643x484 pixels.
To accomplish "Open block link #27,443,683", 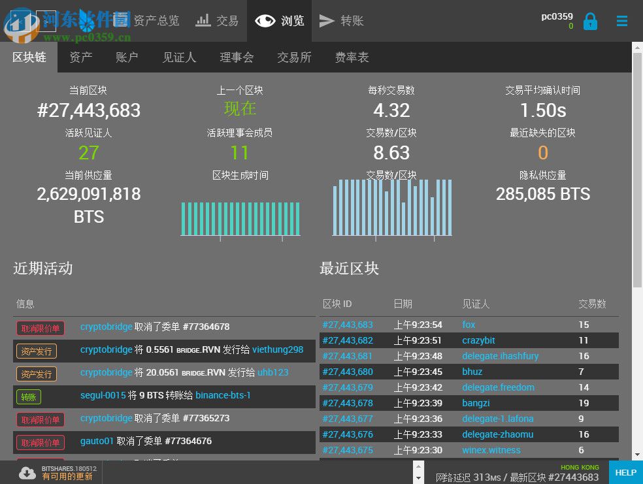I will (x=348, y=325).
